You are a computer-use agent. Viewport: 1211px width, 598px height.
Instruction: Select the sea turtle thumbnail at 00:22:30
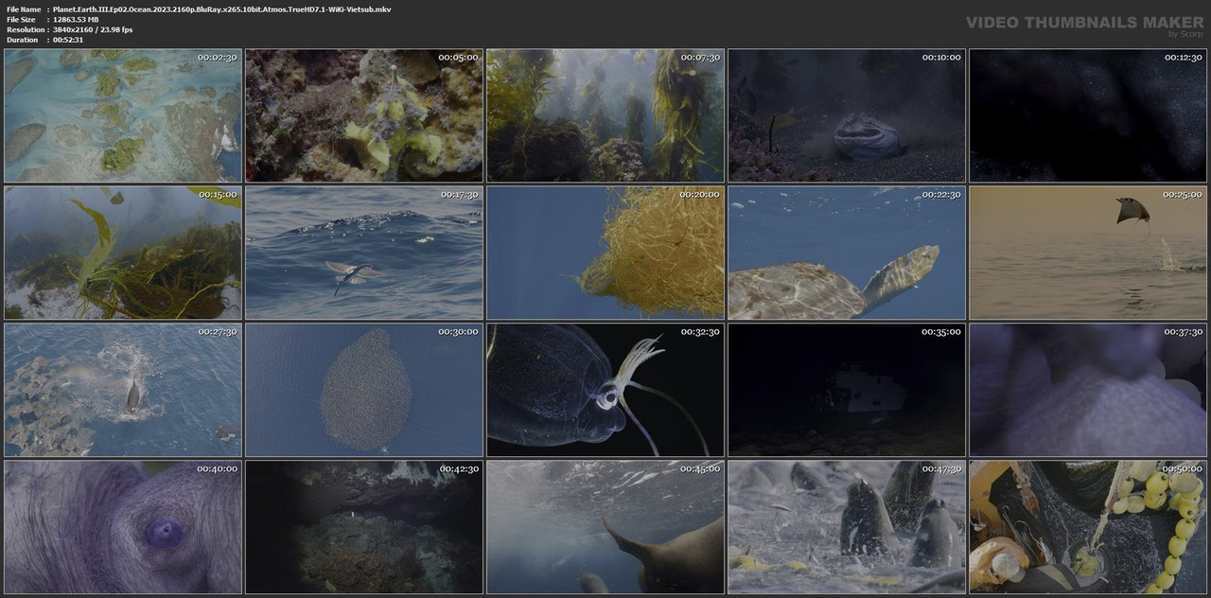[x=847, y=253]
